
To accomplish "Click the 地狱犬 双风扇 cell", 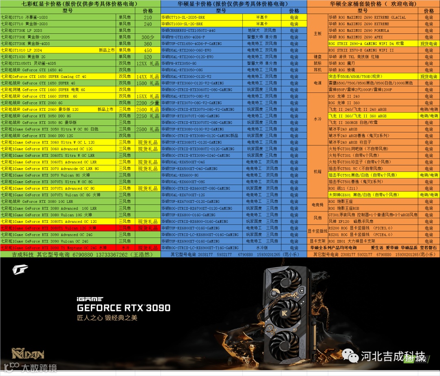I will click(262, 30).
